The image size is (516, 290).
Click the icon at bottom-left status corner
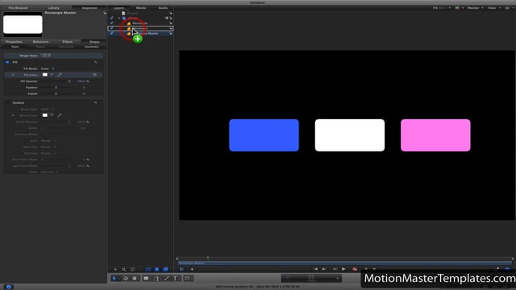[x=9, y=287]
